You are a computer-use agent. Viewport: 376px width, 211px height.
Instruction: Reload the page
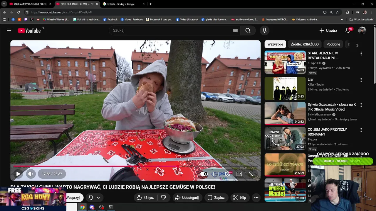19,12
